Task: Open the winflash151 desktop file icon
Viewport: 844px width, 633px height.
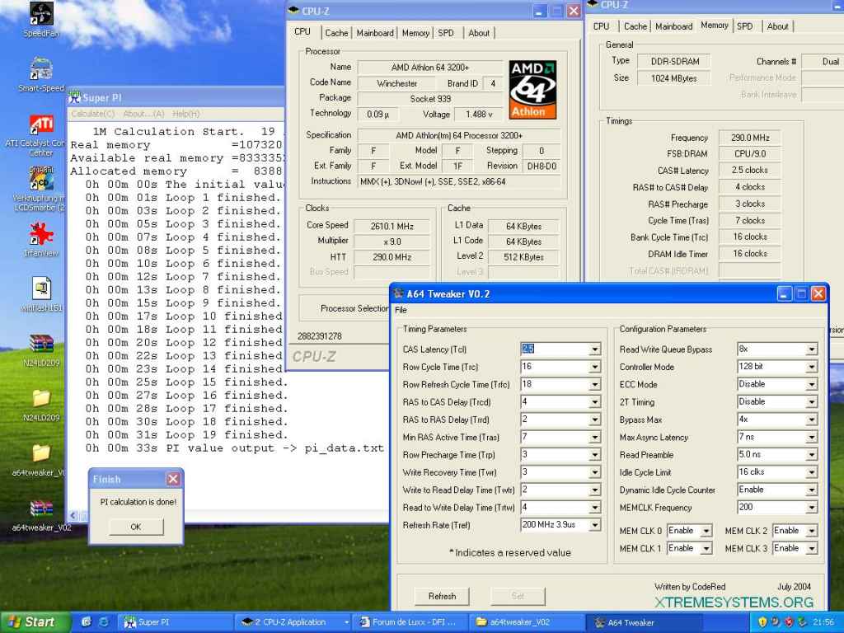Action: point(41,288)
